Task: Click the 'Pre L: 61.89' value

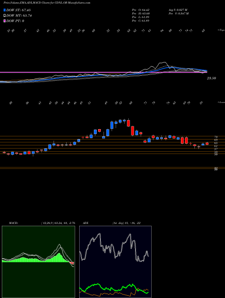Action: point(140,17)
